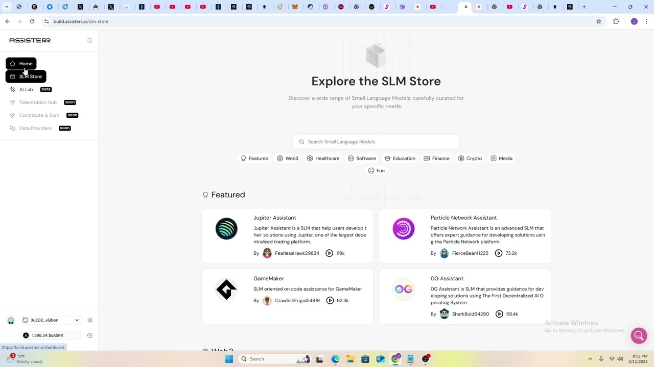Open Chrome profile J avatar
654x367 pixels.
[634, 21]
